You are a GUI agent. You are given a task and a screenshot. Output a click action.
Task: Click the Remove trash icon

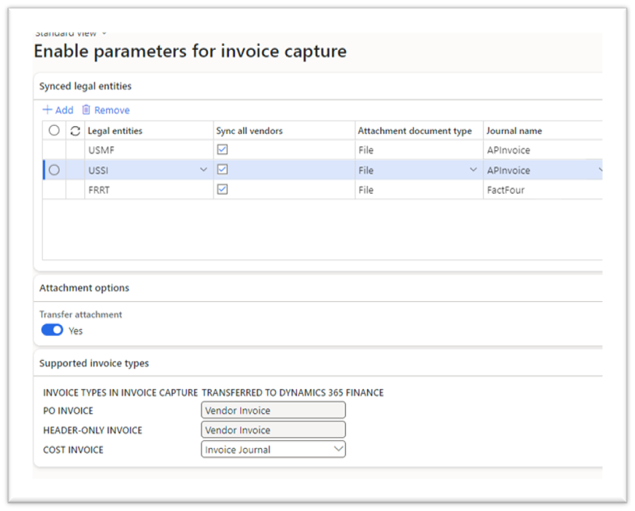[x=88, y=110]
